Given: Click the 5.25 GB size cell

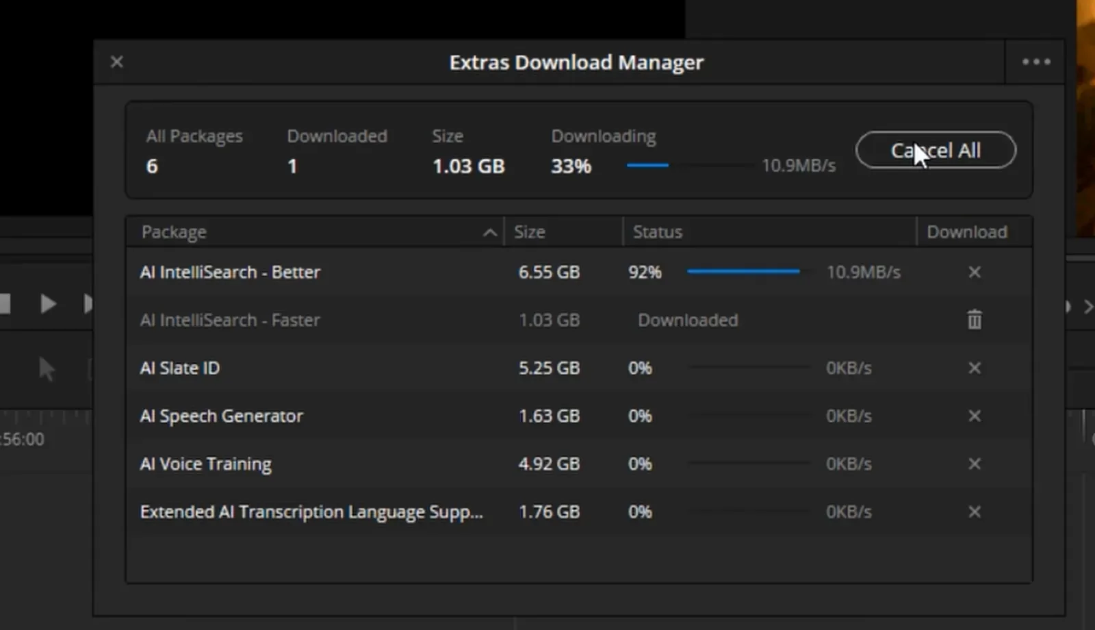Looking at the screenshot, I should point(549,368).
